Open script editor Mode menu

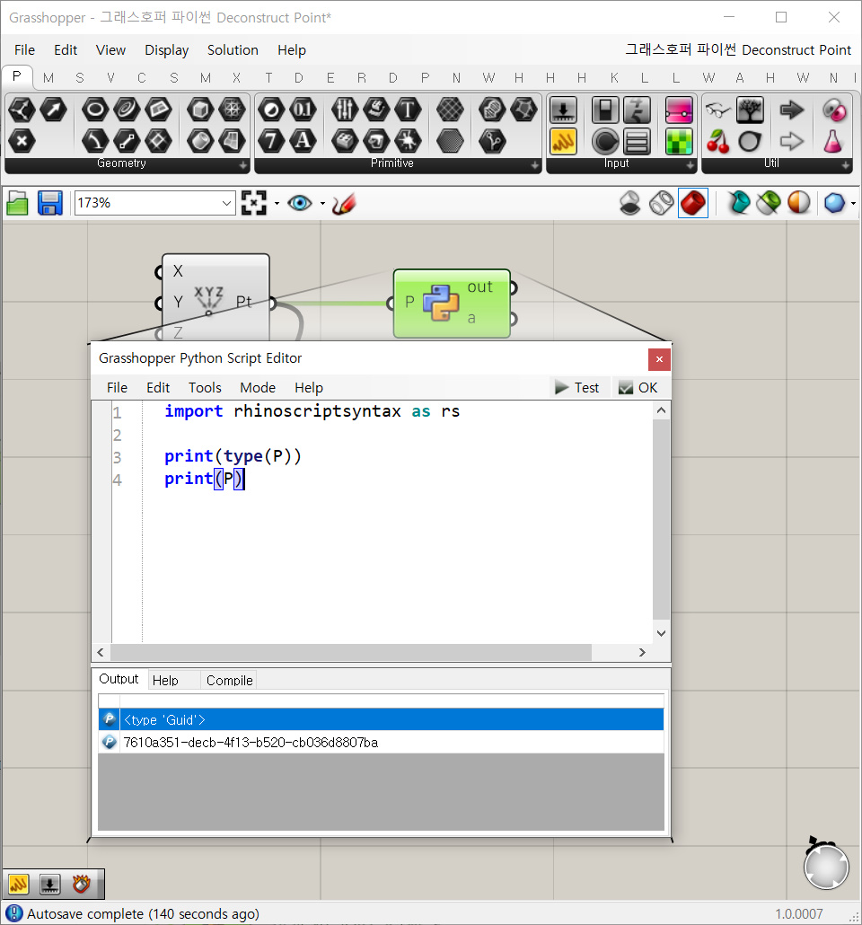tap(257, 388)
